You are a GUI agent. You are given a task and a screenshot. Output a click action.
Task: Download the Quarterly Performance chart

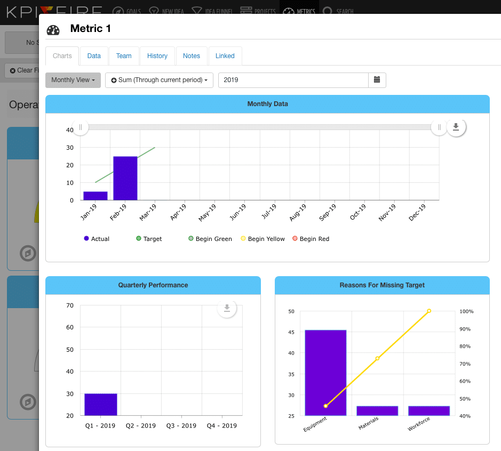227,308
